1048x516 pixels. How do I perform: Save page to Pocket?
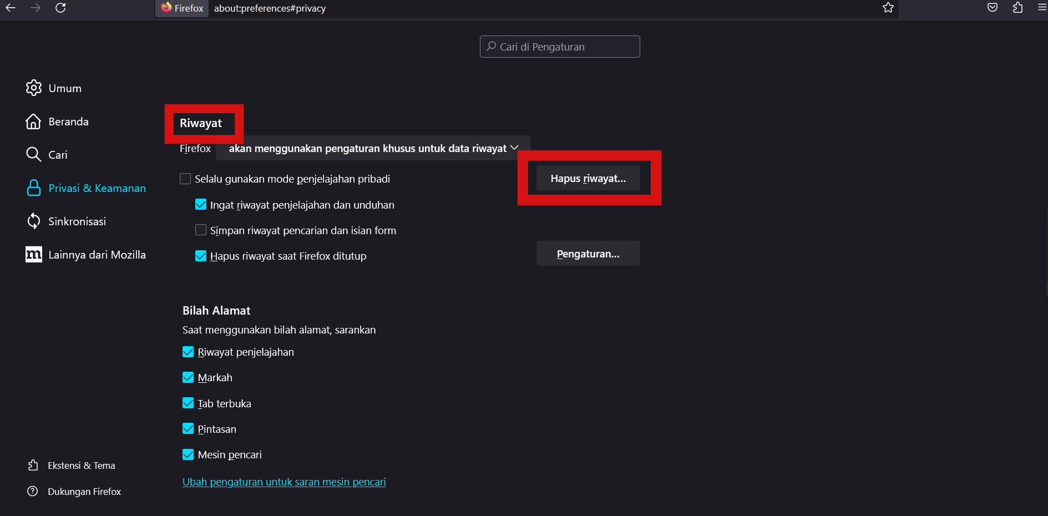tap(993, 8)
